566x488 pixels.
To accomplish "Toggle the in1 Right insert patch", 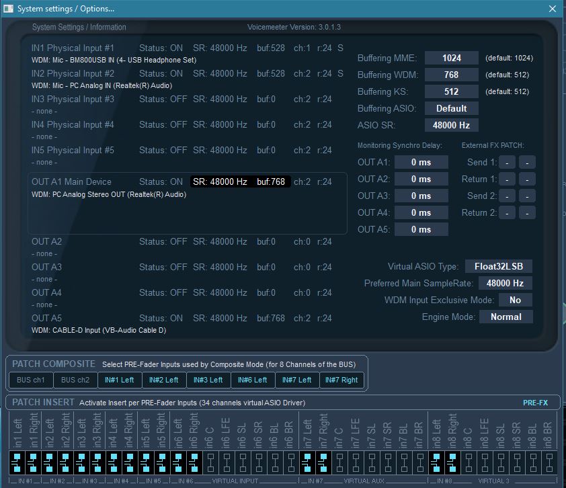I will [33, 462].
